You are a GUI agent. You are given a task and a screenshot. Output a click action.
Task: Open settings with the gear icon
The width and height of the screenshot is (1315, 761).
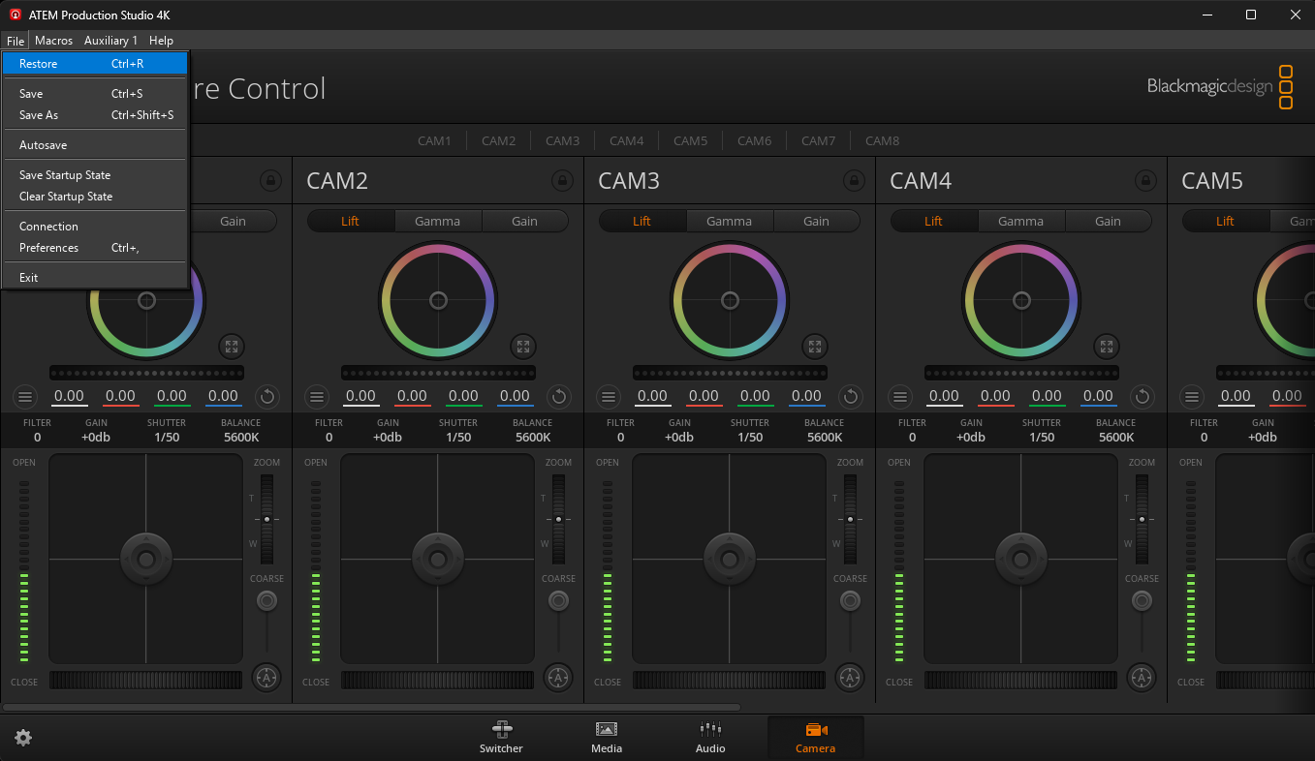click(23, 738)
